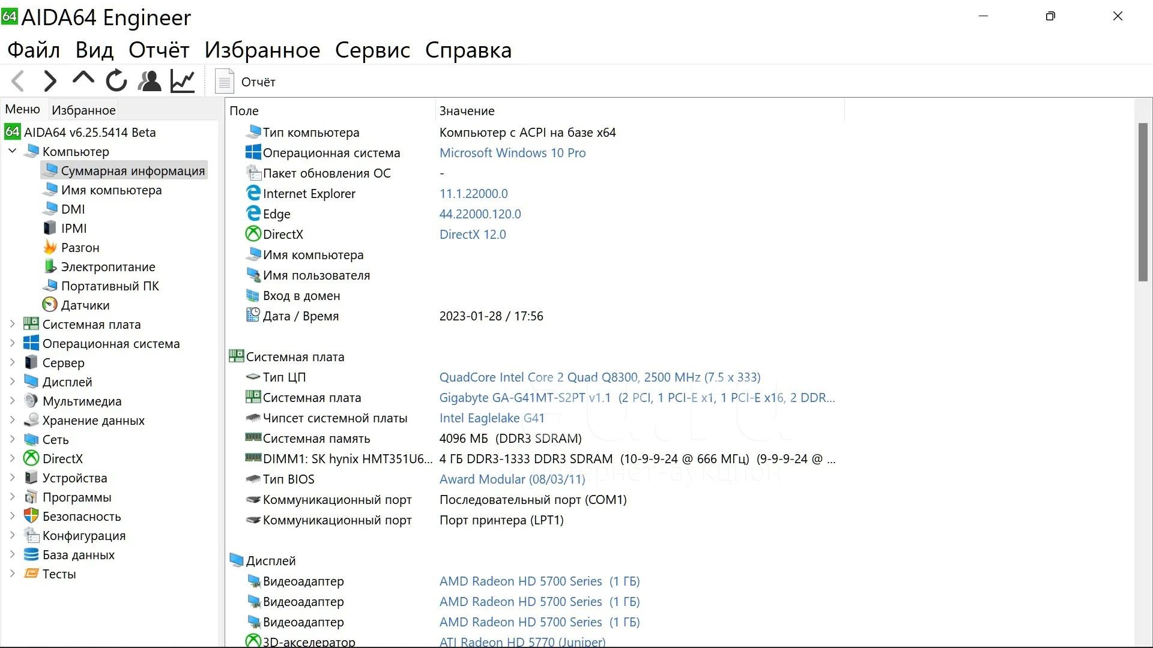This screenshot has height=648, width=1153.
Task: Expand the Хранение данных tree node
Action: tap(13, 420)
